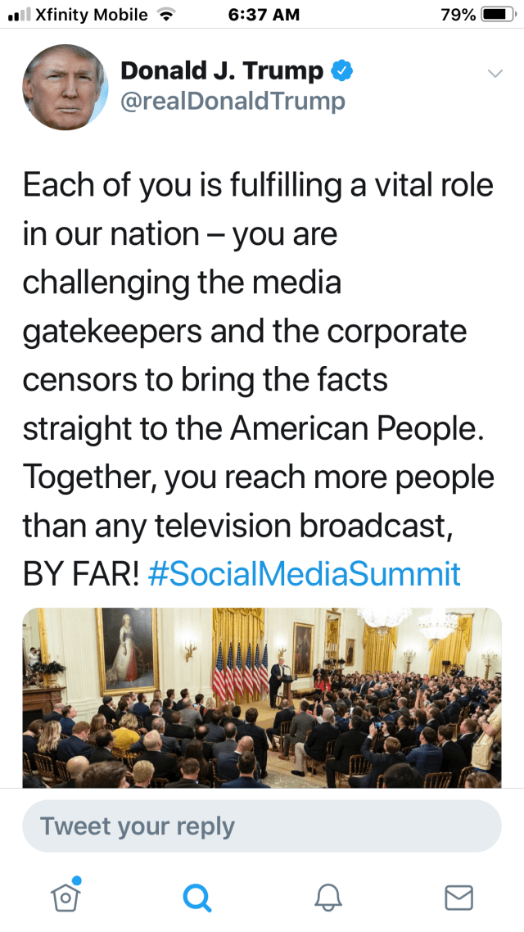The width and height of the screenshot is (524, 932).
Task: Open the Search tab magnifier
Action: (x=196, y=898)
